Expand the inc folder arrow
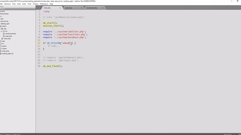 2,31
